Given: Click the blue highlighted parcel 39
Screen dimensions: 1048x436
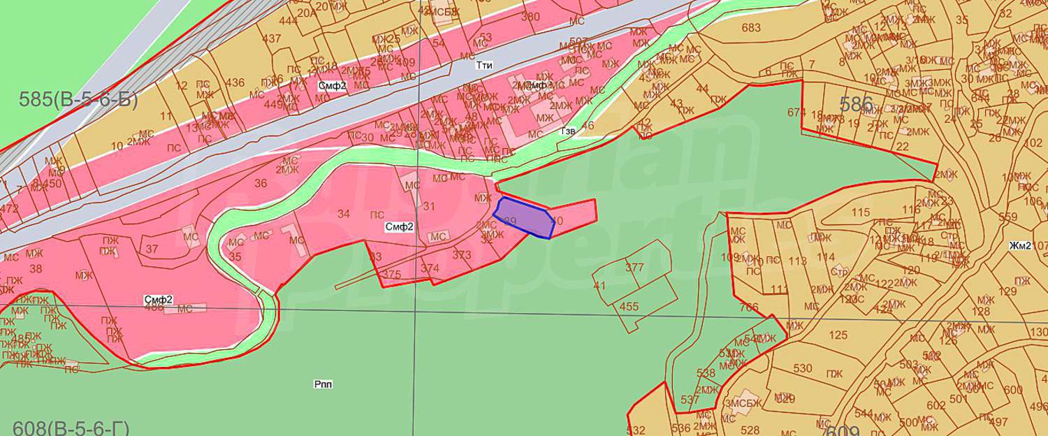Looking at the screenshot, I should coord(522,217).
